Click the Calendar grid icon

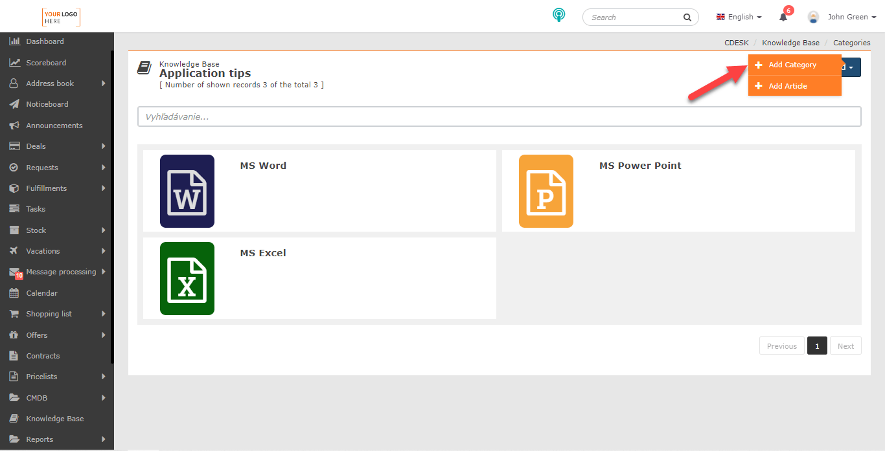[x=14, y=293]
